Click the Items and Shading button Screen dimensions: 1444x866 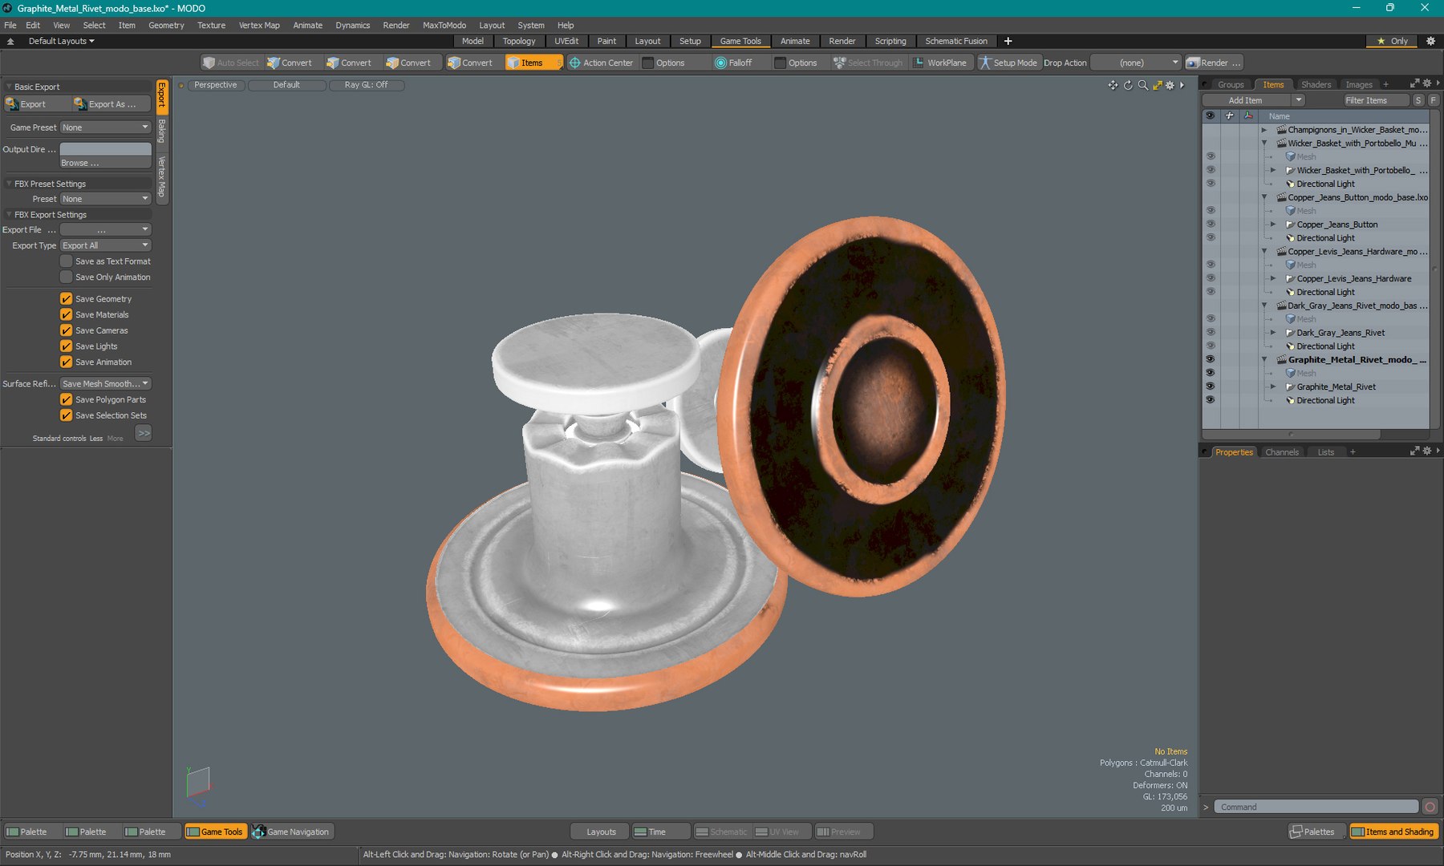1393,832
